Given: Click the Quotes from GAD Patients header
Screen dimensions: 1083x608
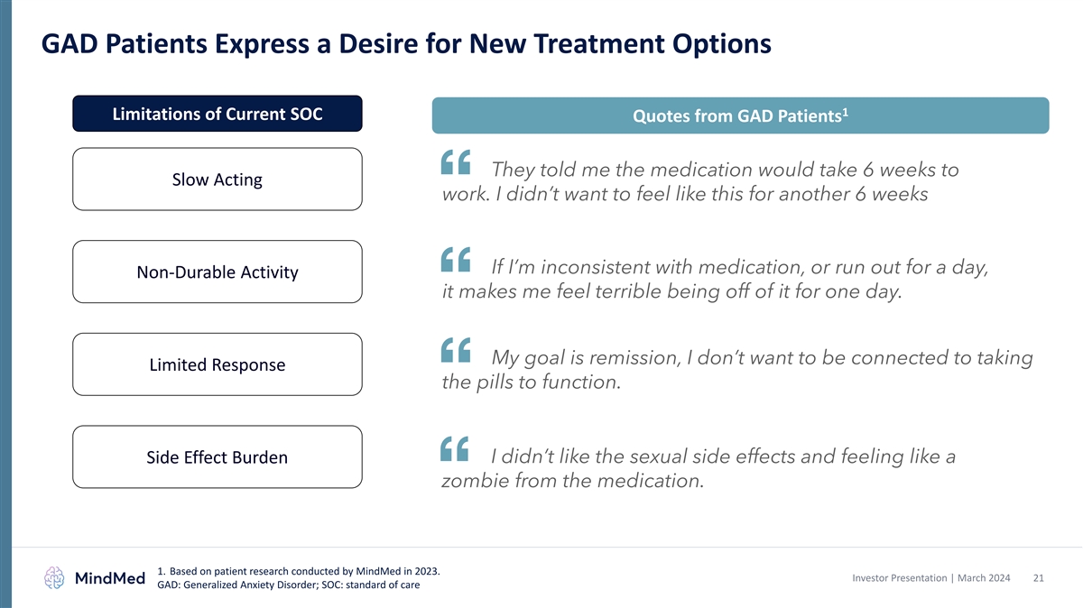Looking at the screenshot, I should (740, 116).
